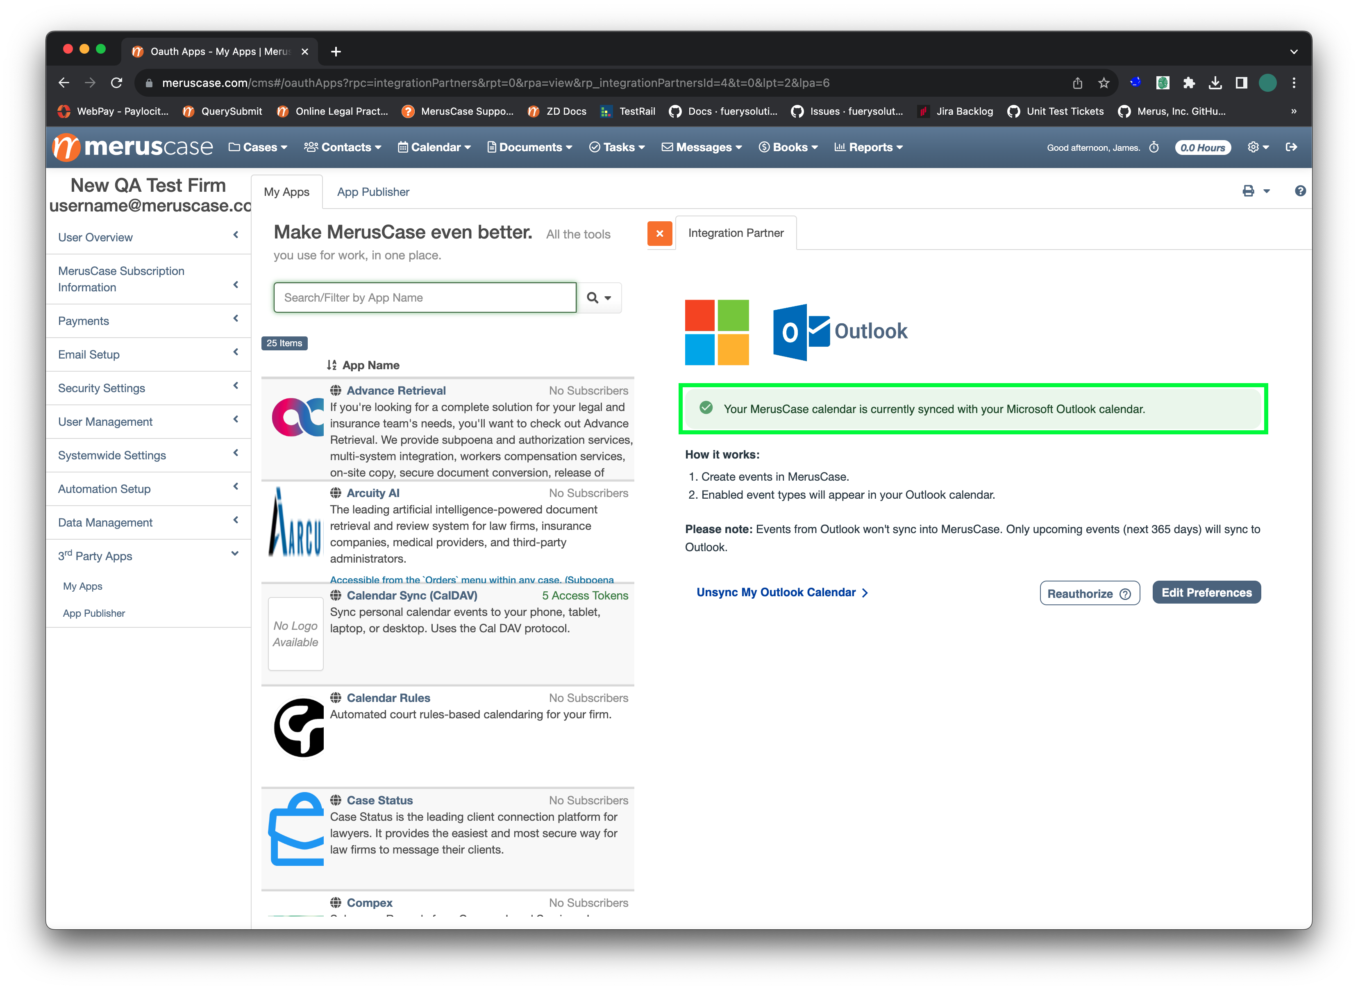Open App Publisher in the sidebar submenu

pyautogui.click(x=94, y=613)
